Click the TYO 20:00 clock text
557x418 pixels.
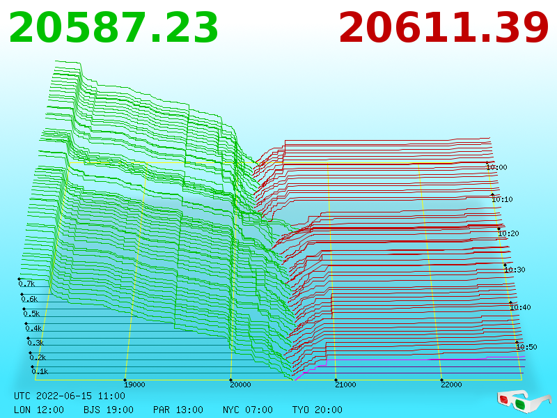pos(317,410)
